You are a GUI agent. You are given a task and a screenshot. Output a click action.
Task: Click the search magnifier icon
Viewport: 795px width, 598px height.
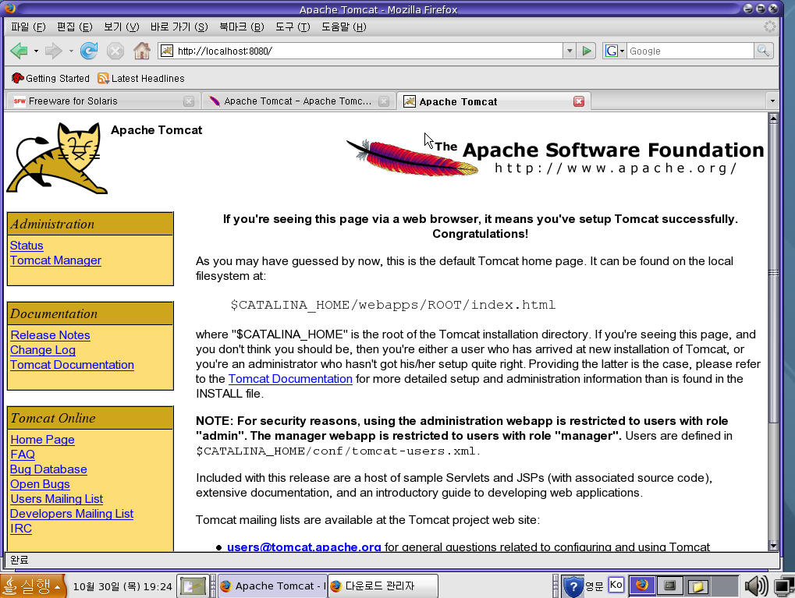tap(763, 51)
